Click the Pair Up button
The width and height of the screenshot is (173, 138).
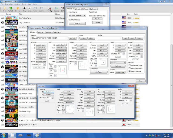pyautogui.click(x=97, y=19)
